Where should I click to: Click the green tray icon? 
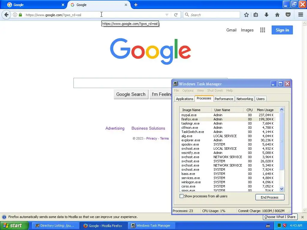[x=279, y=226]
